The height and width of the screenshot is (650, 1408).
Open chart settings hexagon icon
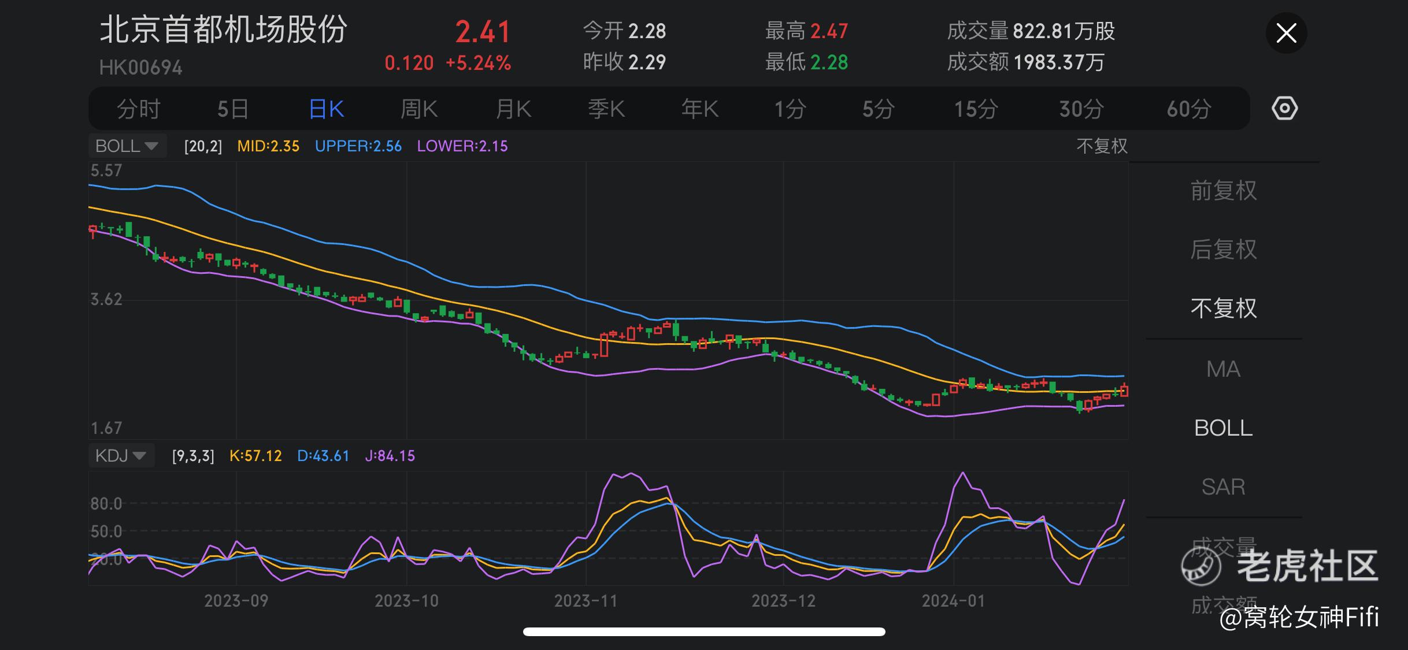(x=1284, y=109)
